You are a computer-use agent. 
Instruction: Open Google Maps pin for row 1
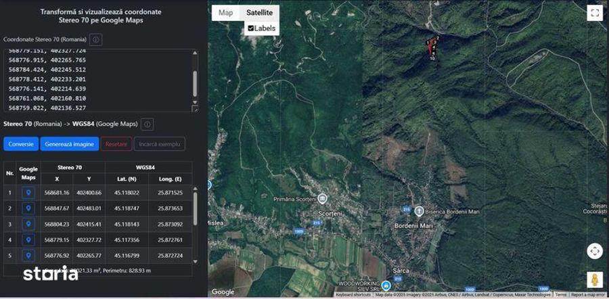(28, 192)
